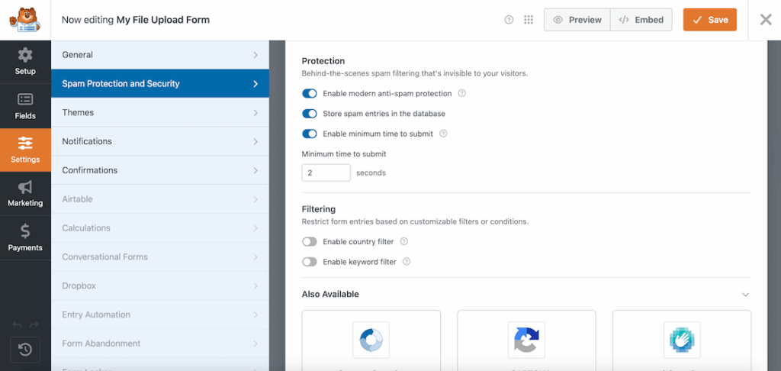Open the General settings section
This screenshot has width=781, height=371.
point(160,55)
